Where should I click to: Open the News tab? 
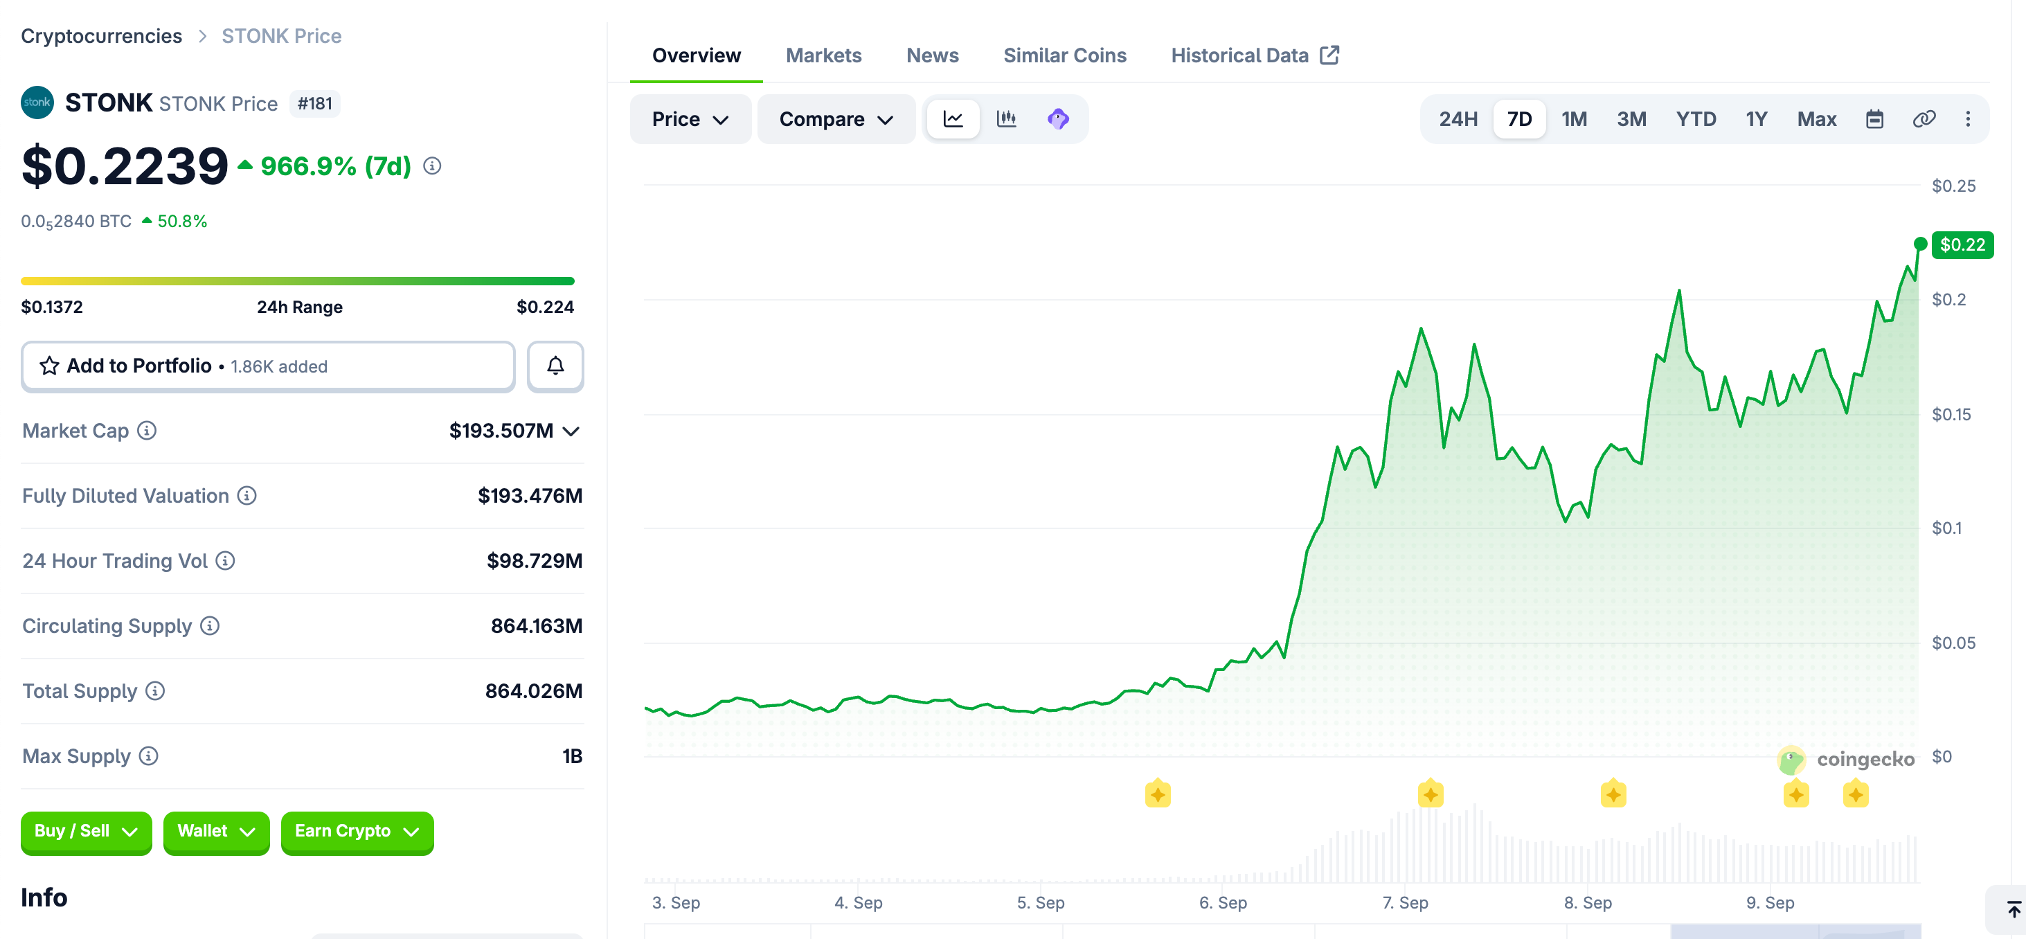932,55
